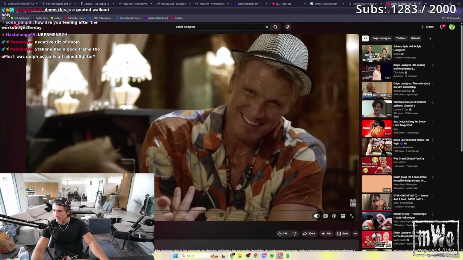Open more actions menu beside Save
Screen dimensions: 463x260
355,234
